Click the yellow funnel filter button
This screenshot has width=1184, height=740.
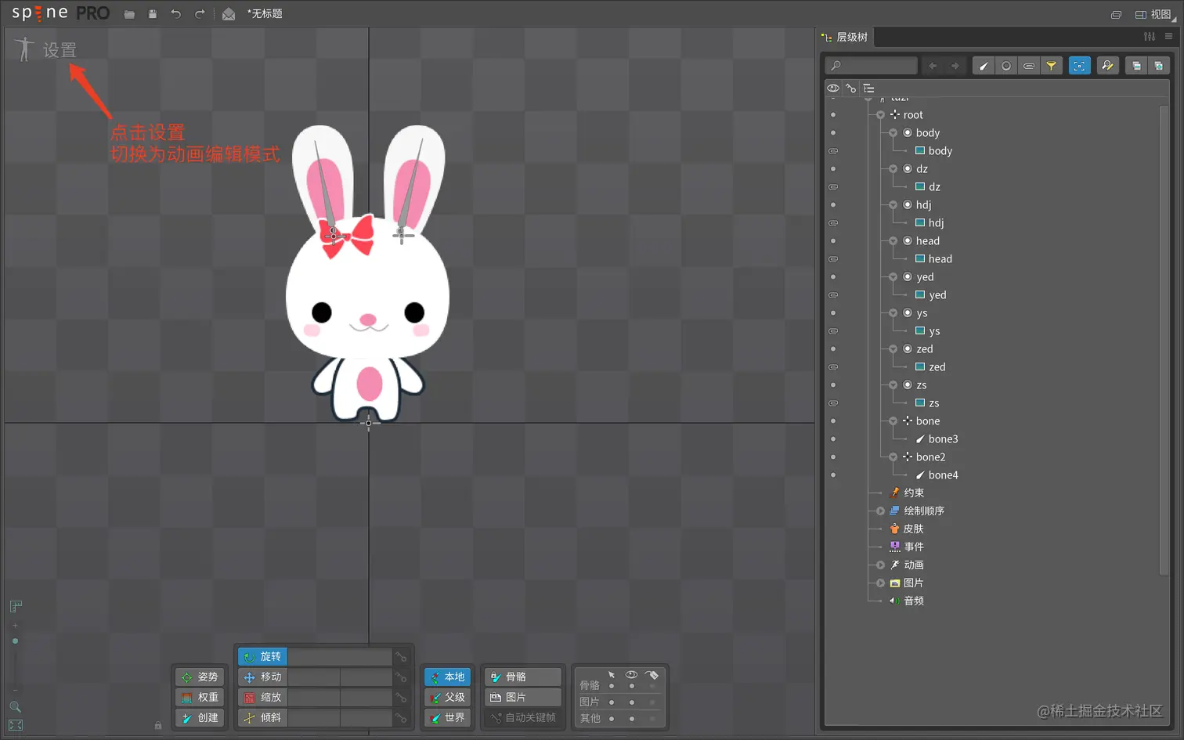(x=1052, y=66)
